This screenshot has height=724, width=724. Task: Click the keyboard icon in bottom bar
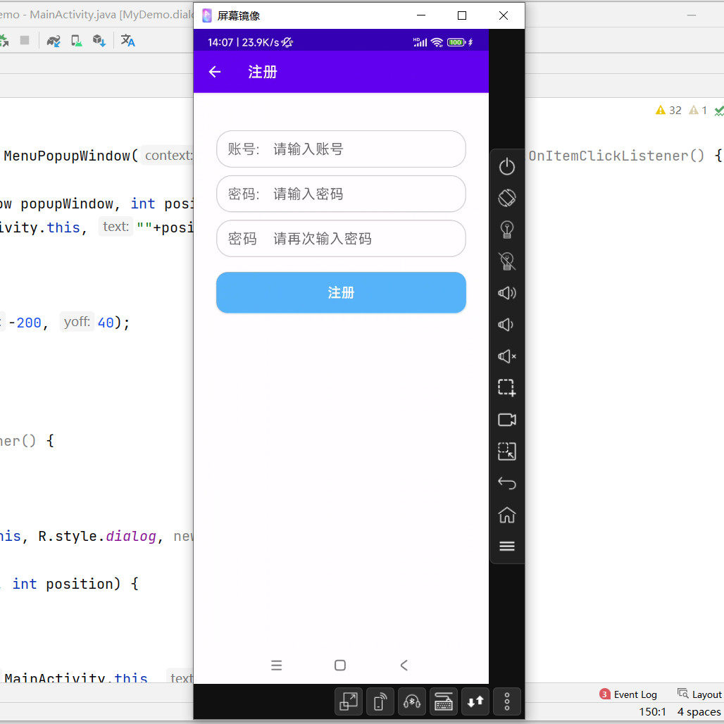(x=443, y=701)
